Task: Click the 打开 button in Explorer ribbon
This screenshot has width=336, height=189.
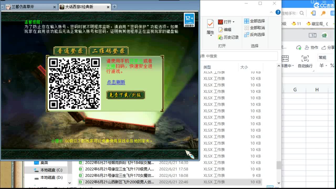Action: (x=226, y=22)
